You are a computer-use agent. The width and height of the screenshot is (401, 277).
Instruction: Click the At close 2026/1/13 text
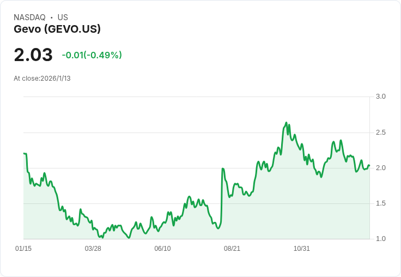42,79
